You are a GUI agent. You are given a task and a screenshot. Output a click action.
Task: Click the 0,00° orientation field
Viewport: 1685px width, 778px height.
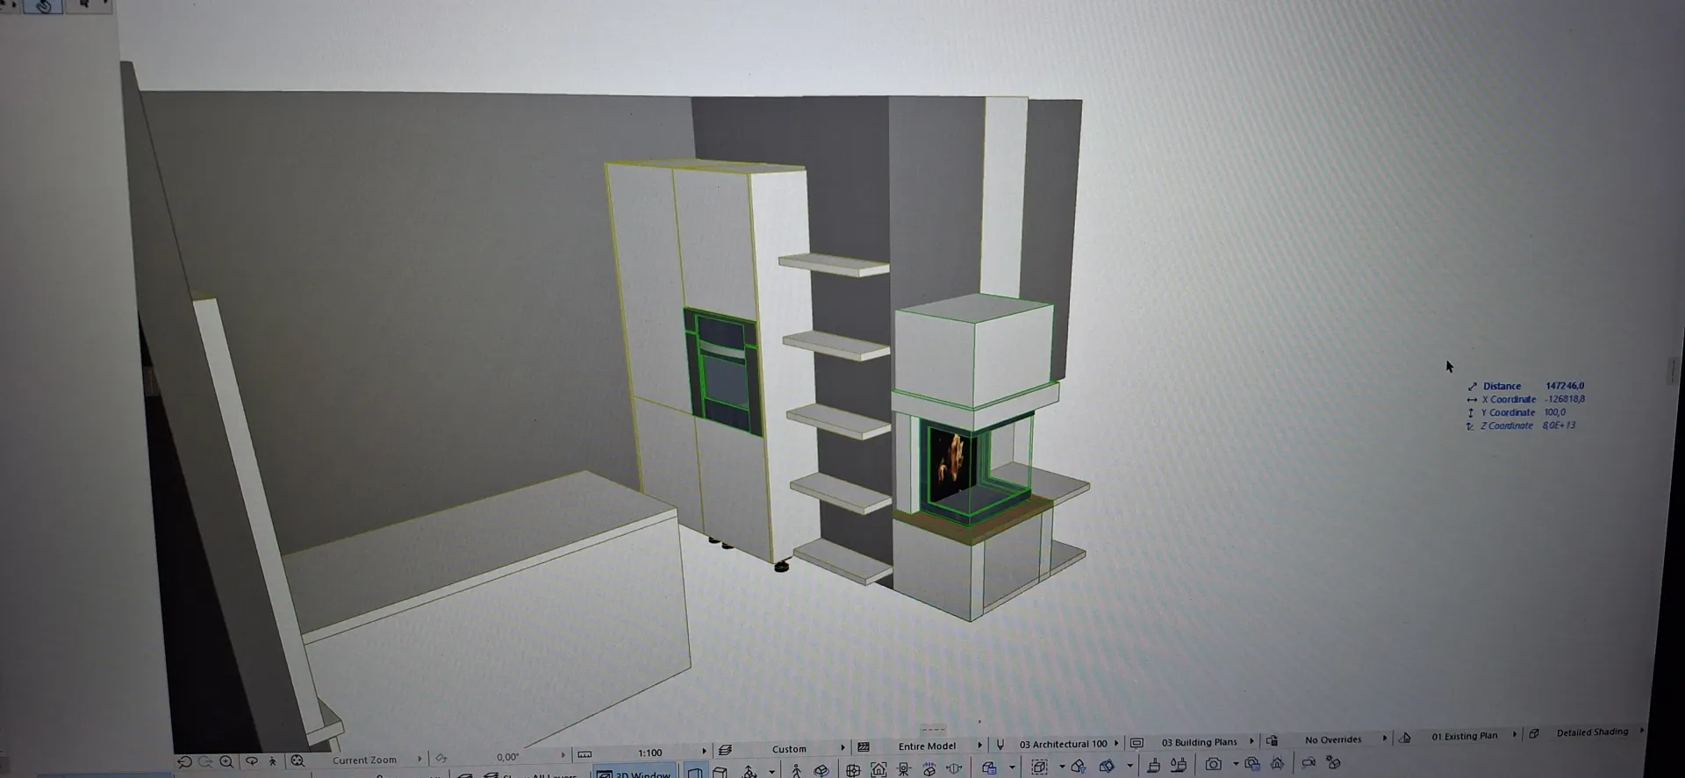(x=507, y=756)
